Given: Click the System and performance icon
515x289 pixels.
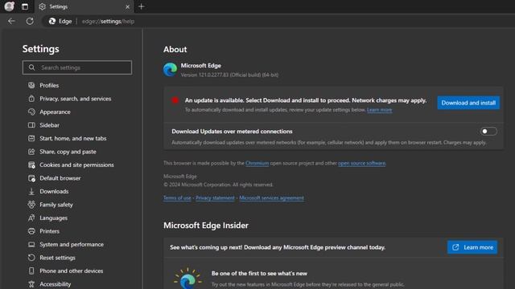Looking at the screenshot, I should [x=31, y=244].
